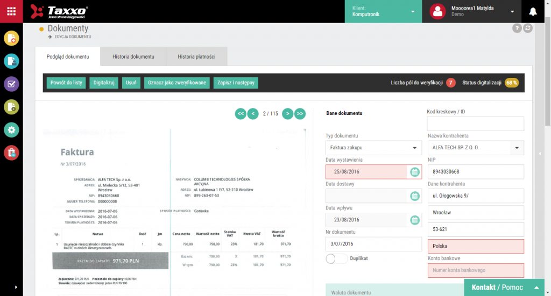Open calendar for Data wpływu
Image resolution: width=551 pixels, height=296 pixels.
(415, 220)
